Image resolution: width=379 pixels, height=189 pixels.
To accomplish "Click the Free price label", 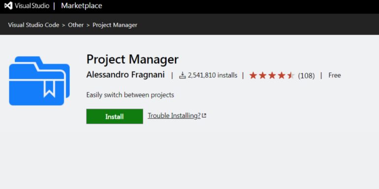I will tap(335, 76).
